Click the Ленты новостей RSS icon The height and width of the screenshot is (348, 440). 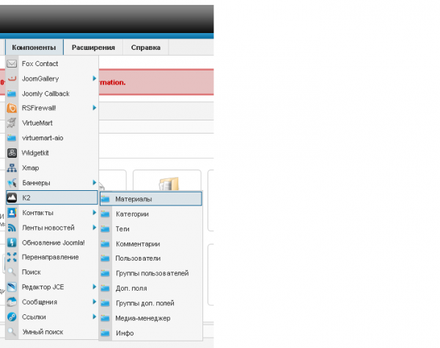[x=12, y=228]
